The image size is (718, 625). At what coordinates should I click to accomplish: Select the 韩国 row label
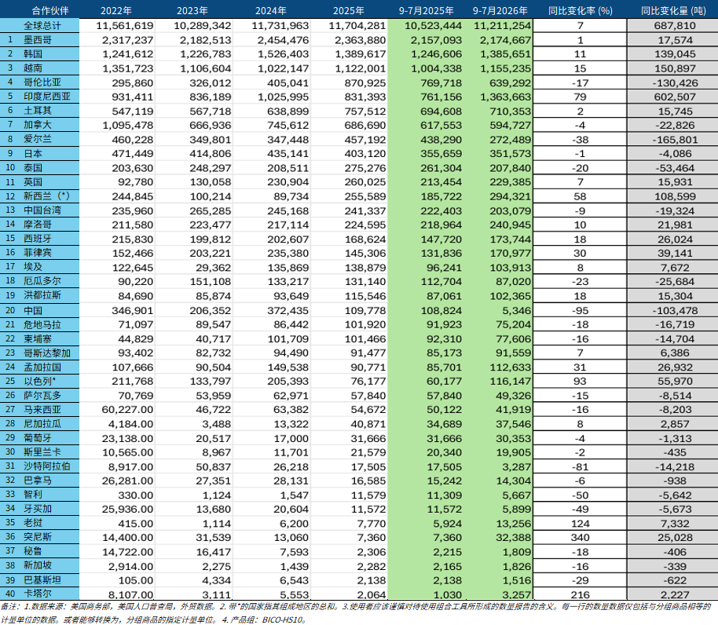tap(33, 54)
